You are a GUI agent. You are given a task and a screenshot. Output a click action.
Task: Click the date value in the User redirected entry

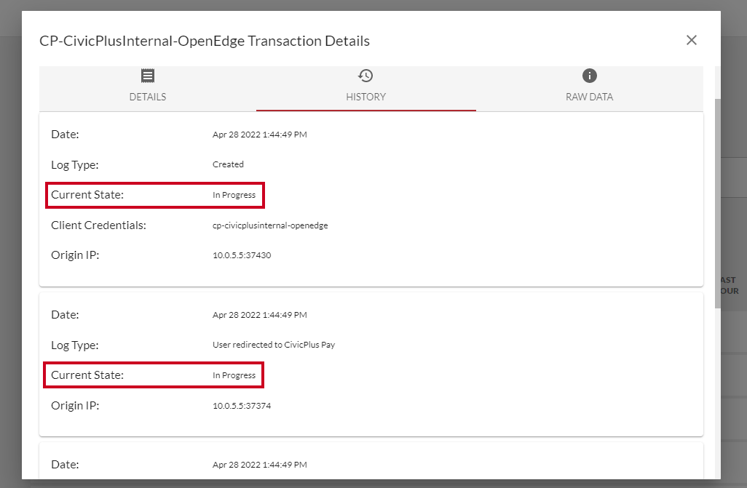click(x=260, y=315)
